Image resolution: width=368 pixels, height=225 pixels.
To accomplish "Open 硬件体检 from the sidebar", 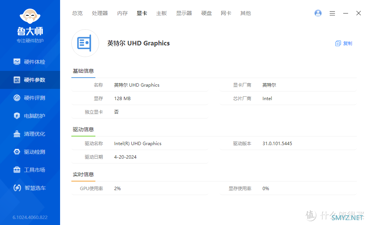I will [30, 62].
